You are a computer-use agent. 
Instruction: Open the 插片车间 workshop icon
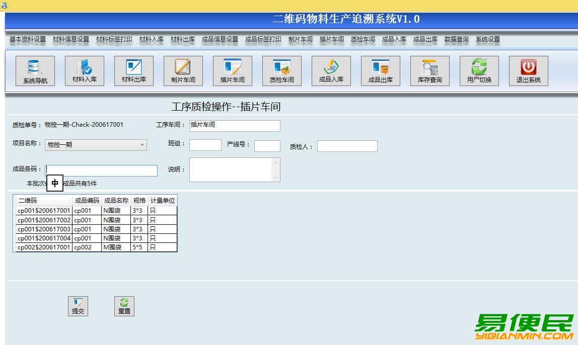pos(233,71)
